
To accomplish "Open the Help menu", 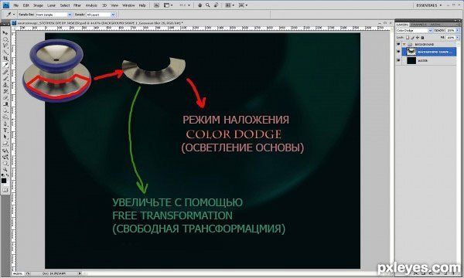I will (142, 5).
